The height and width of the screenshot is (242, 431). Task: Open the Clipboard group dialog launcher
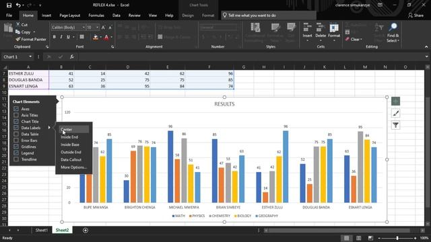coord(47,47)
